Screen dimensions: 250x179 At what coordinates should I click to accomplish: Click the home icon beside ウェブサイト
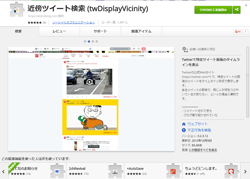(x=184, y=124)
